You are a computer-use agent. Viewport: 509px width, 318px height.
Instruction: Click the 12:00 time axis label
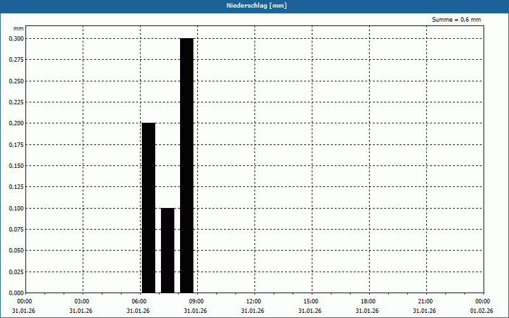(253, 301)
